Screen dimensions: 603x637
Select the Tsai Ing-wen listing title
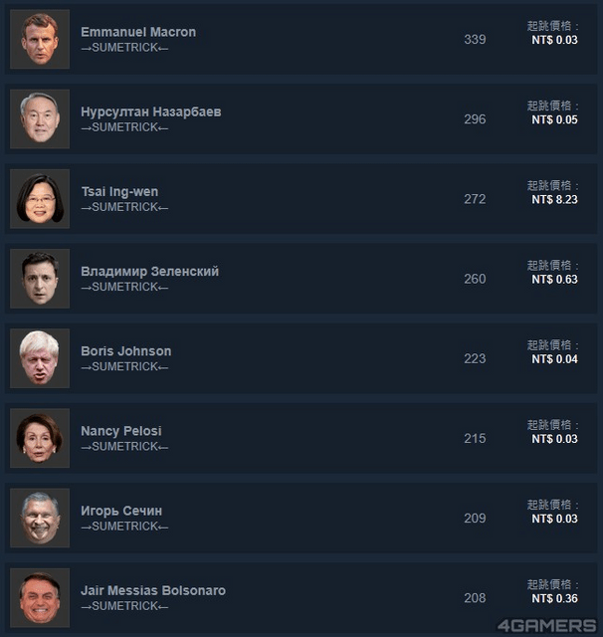(119, 191)
